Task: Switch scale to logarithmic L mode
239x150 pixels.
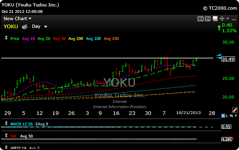Action: coord(227,116)
